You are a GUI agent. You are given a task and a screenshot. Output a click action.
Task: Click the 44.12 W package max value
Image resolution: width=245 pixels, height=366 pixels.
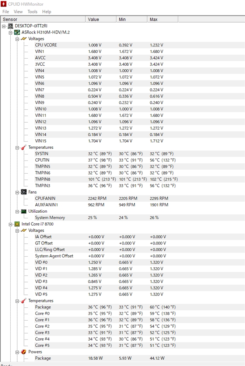pos(157,358)
